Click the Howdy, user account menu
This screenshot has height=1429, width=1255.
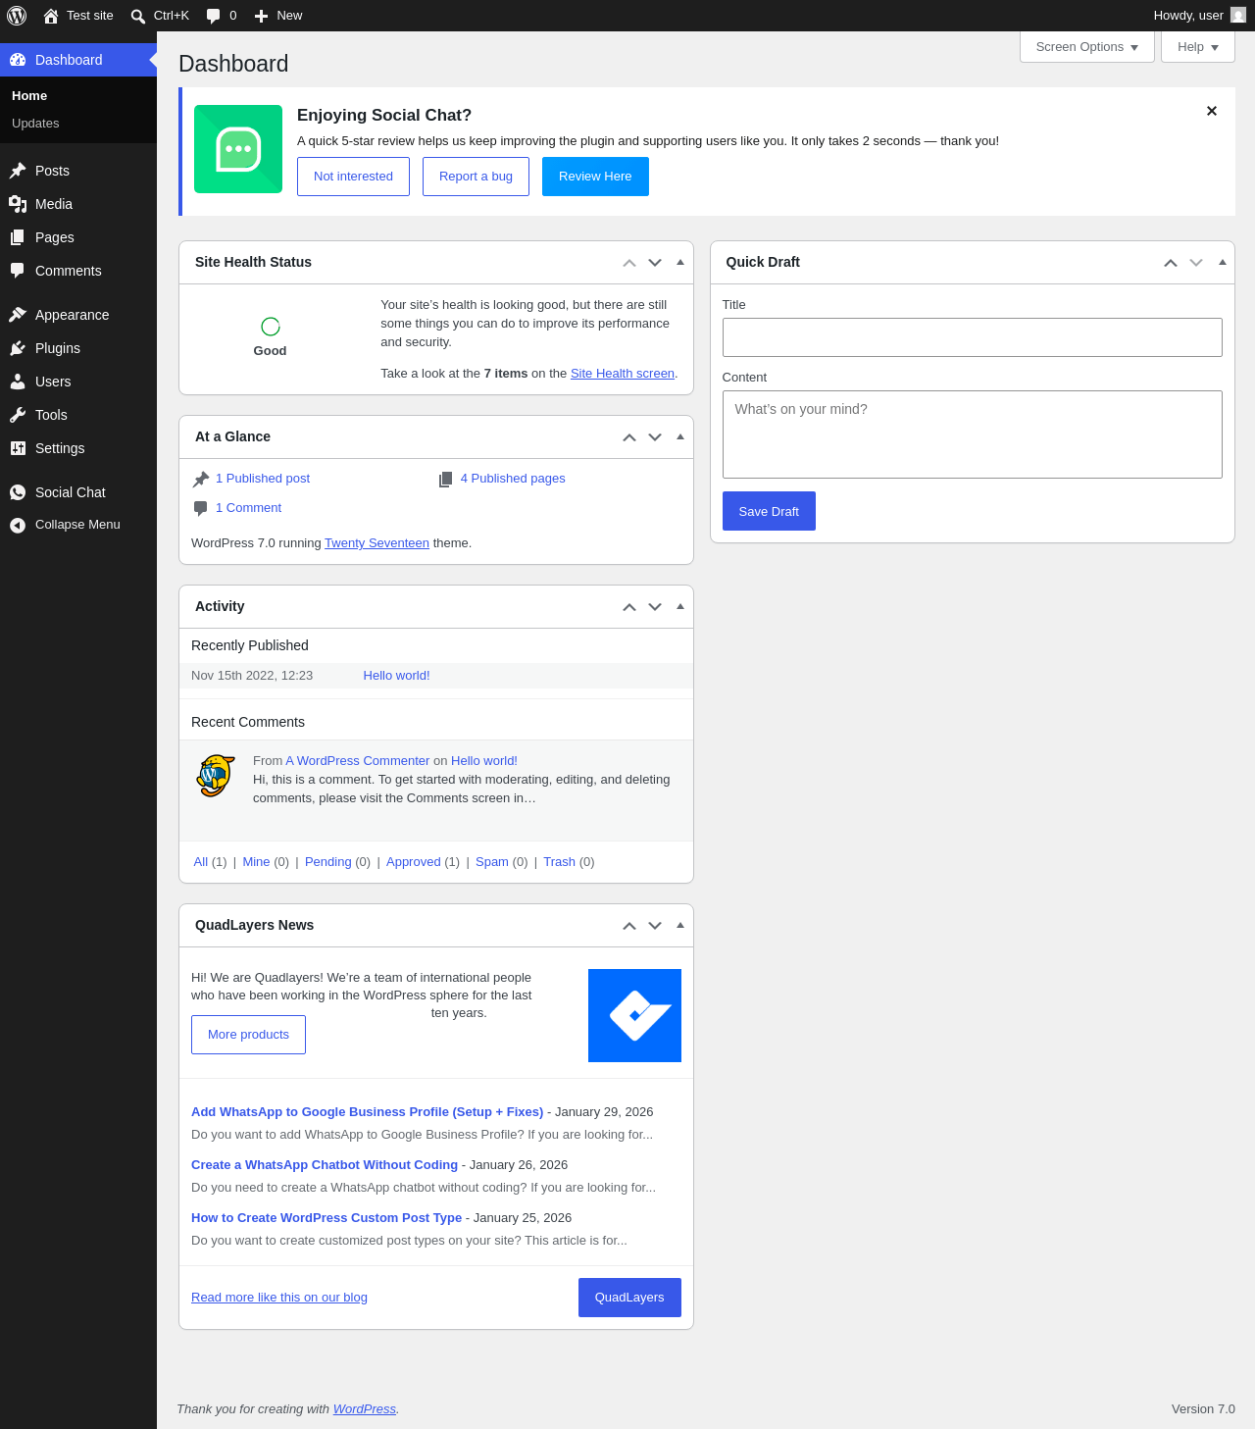1199,16
